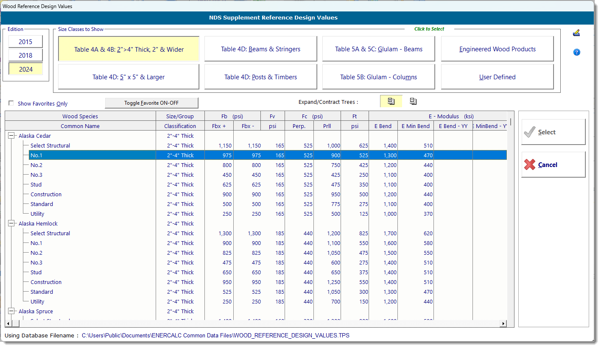Choose Table 5A & 5C: Glulam - Beams
The image size is (601, 348).
(378, 49)
